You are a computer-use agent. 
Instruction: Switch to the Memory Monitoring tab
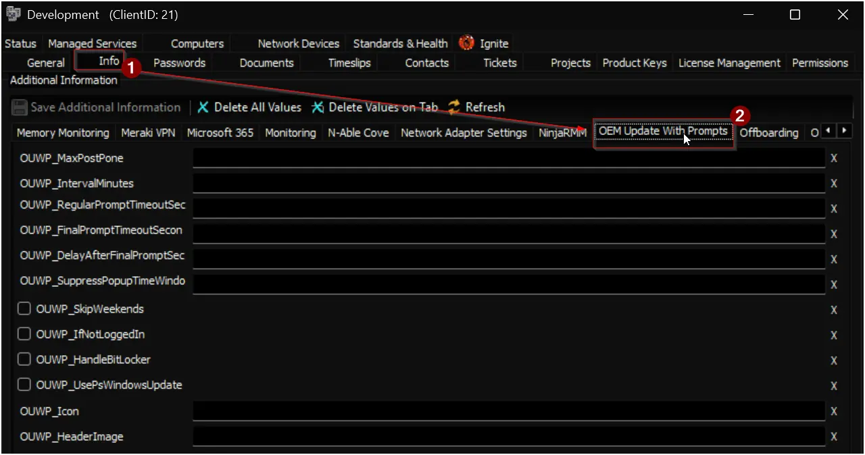coord(63,133)
